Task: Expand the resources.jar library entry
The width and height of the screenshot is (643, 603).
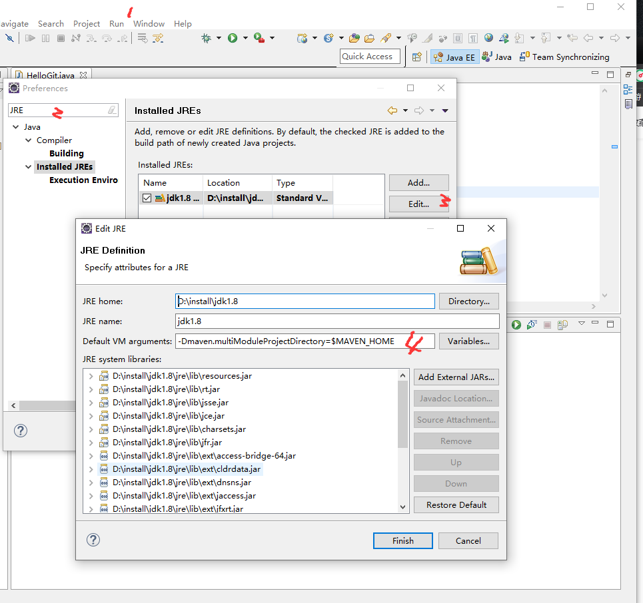Action: coord(91,376)
